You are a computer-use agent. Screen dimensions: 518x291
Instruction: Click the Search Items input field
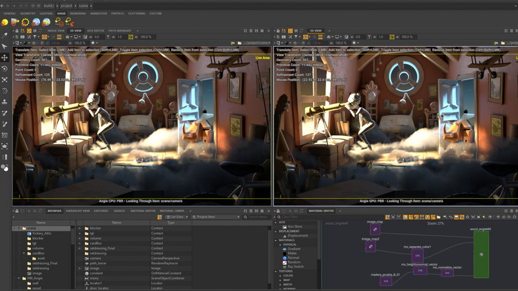pos(257,217)
